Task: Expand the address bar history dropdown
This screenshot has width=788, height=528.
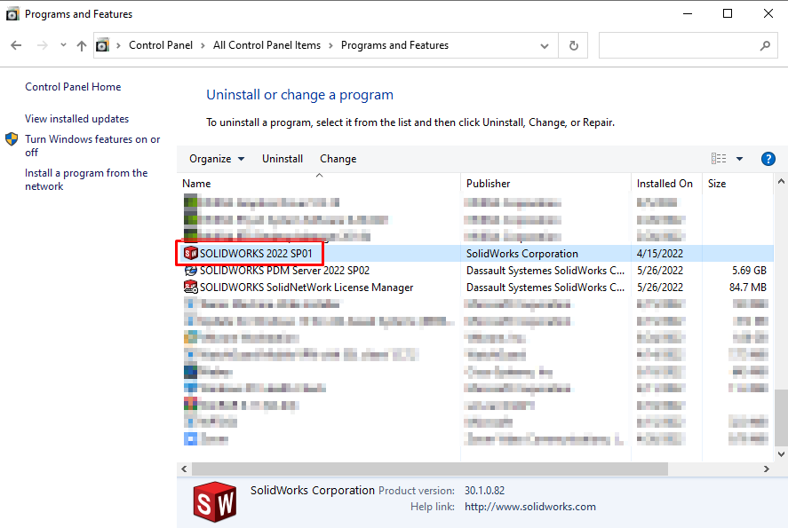Action: (545, 45)
